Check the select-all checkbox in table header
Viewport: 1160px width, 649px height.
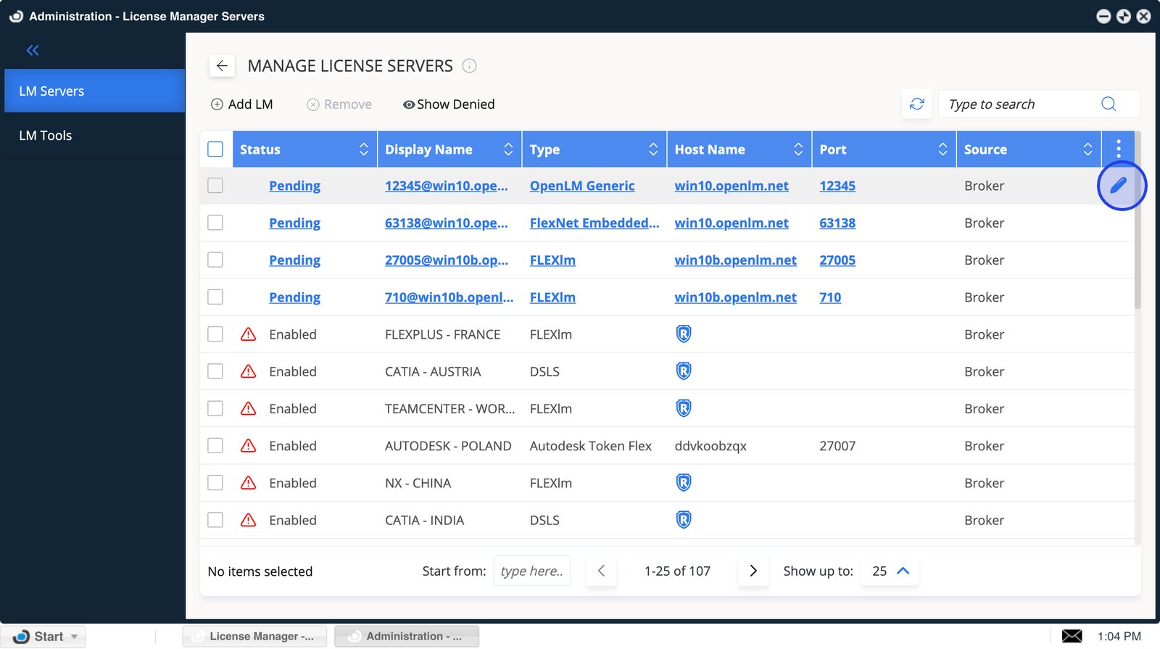215,149
